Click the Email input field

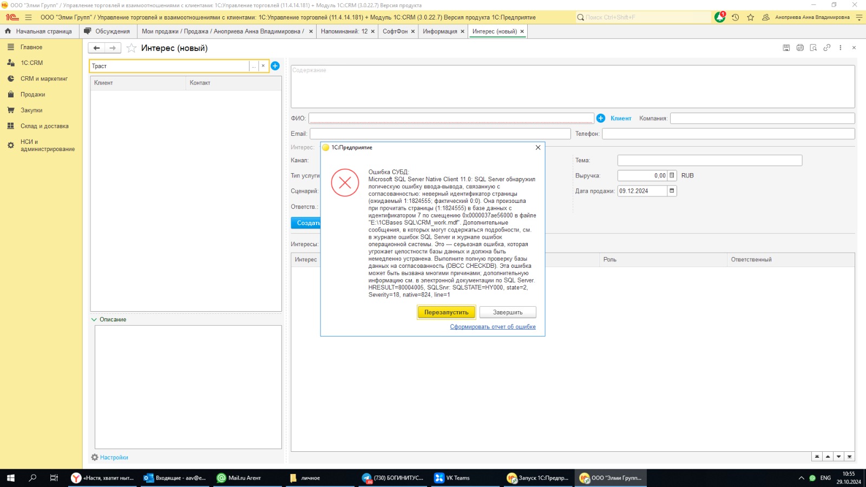[439, 134]
